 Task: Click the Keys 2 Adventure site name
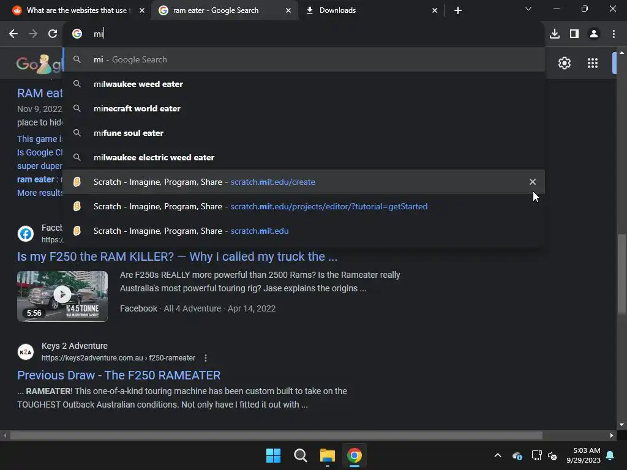click(x=74, y=346)
